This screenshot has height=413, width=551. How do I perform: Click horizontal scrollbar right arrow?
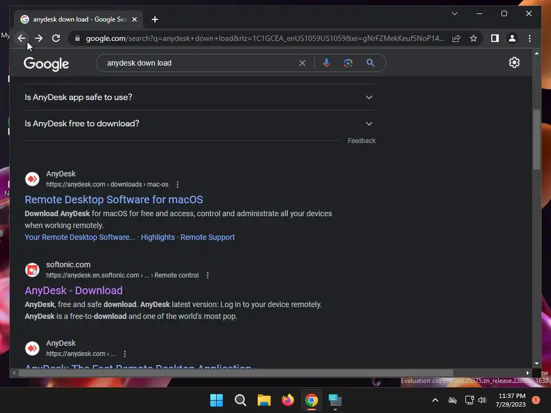point(527,373)
